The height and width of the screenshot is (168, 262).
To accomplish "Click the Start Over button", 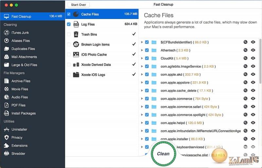I will (x=79, y=5).
